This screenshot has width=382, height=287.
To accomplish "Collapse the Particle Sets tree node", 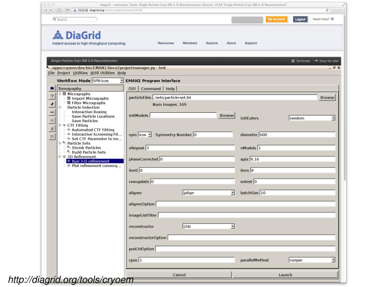I will coord(60,143).
